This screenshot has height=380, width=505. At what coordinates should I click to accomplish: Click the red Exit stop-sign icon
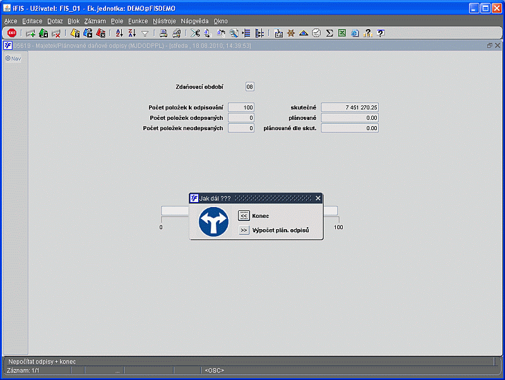pyautogui.click(x=12, y=33)
